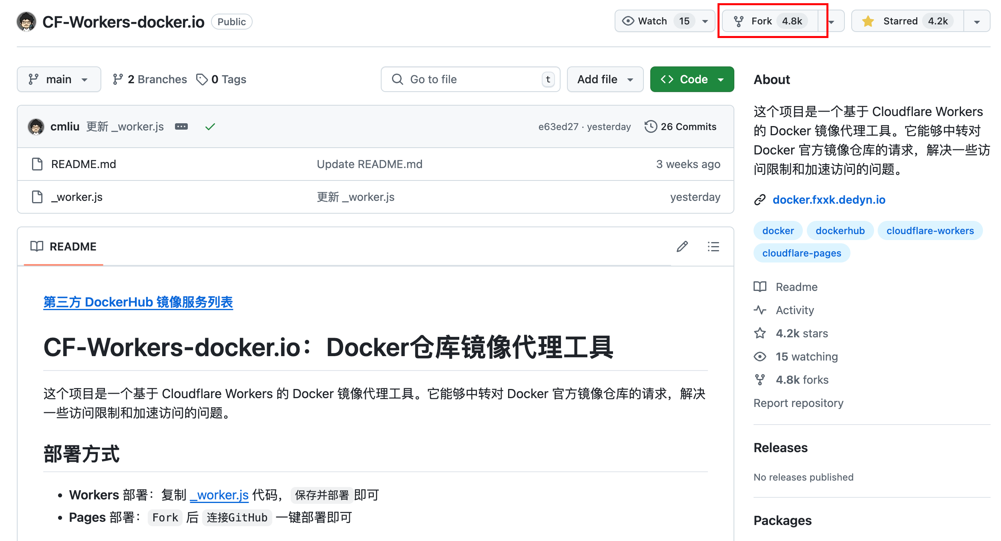Open the 0 Tags link
1001x541 pixels.
[x=221, y=79]
